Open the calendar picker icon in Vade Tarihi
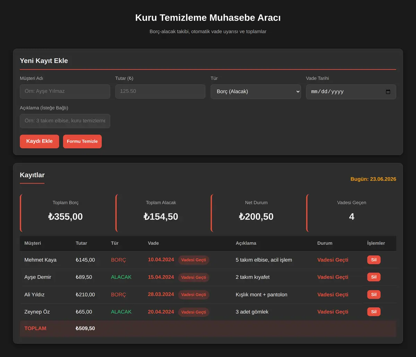The width and height of the screenshot is (416, 357). click(x=388, y=92)
